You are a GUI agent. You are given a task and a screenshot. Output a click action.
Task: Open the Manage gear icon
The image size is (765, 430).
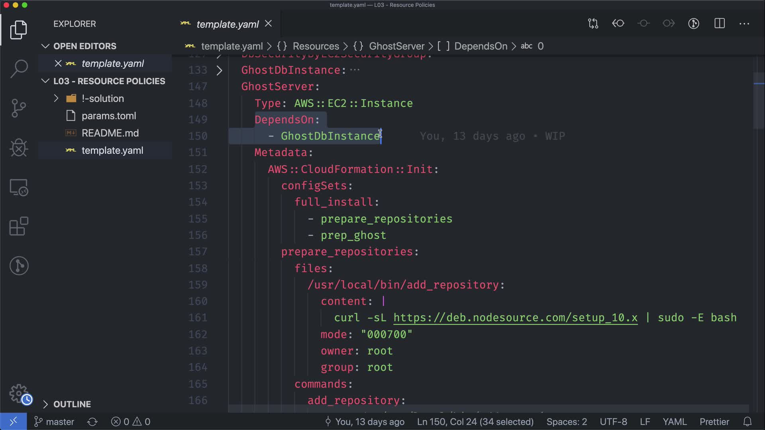tap(19, 393)
